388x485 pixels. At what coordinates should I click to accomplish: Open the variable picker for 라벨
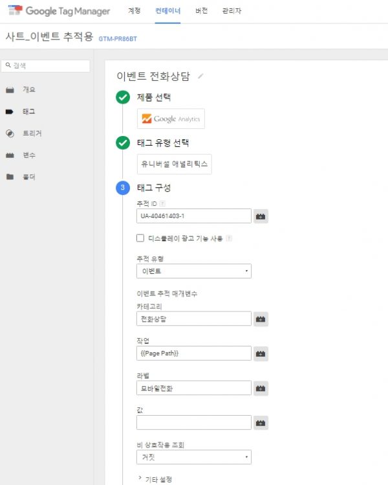[x=261, y=388]
